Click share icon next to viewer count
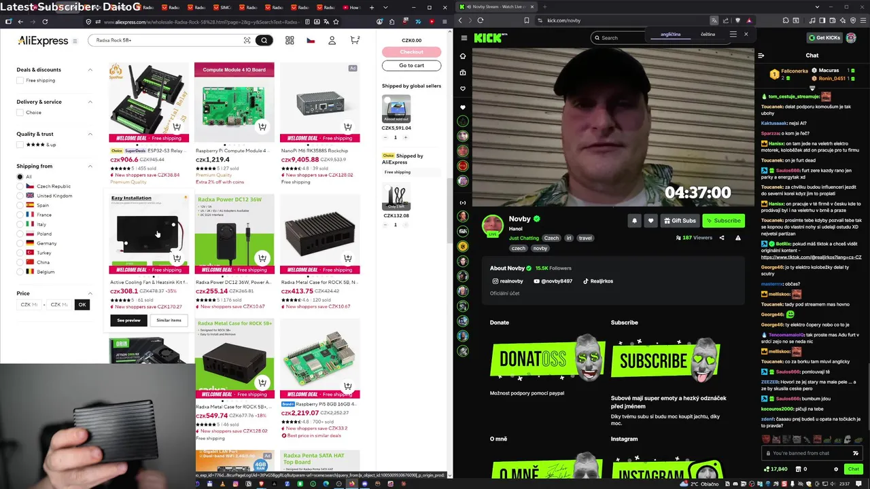 tap(722, 238)
